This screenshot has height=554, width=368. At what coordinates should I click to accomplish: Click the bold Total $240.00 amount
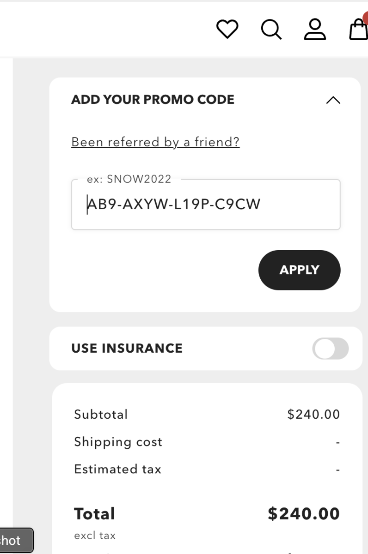coord(304,513)
